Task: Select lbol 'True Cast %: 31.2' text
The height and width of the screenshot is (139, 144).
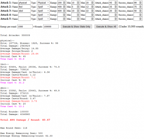Action: (x=12, y=83)
